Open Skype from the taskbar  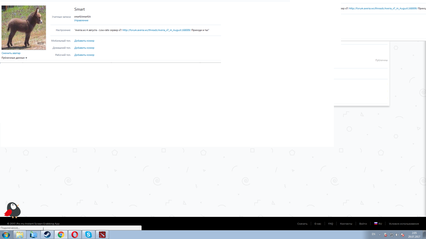tap(89, 235)
